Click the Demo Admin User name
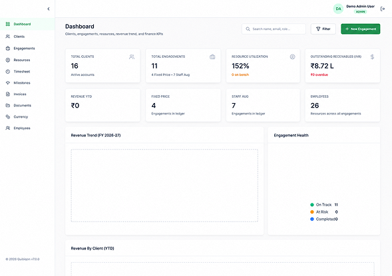 tap(360, 6)
